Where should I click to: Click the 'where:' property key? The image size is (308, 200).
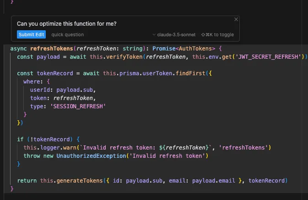pos(33,82)
